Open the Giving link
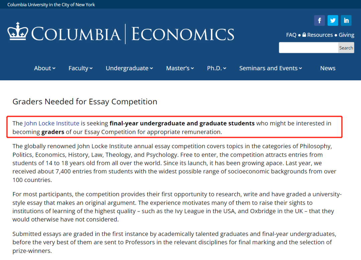This screenshot has width=361, height=260. click(x=346, y=35)
